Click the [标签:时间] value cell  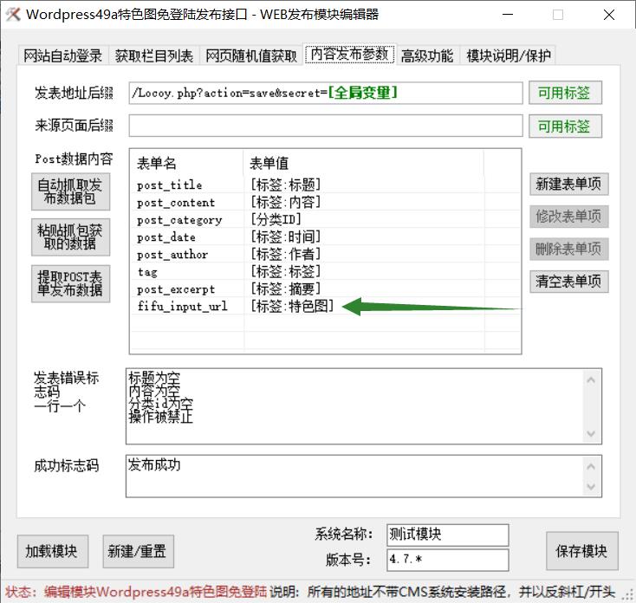pyautogui.click(x=286, y=237)
